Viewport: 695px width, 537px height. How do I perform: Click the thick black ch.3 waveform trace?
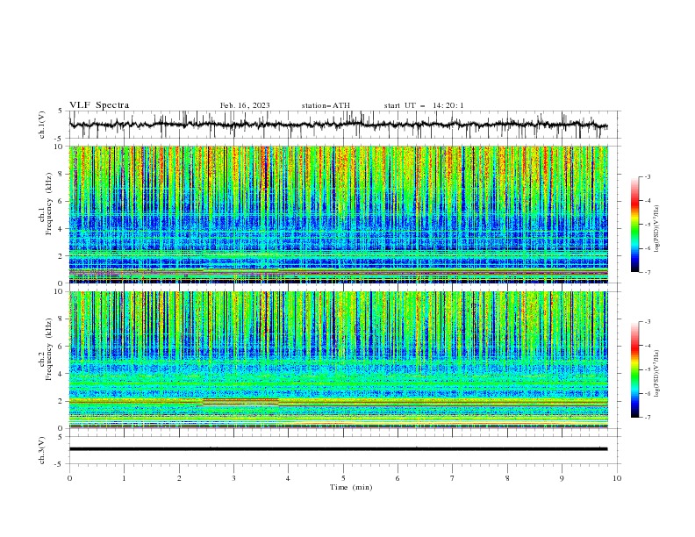(338, 449)
